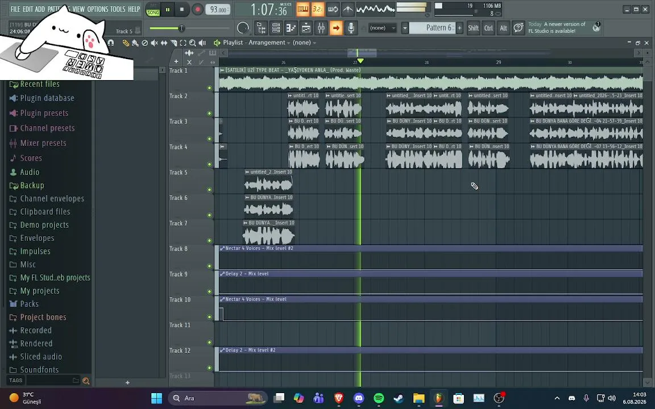Click the Ctrl modifier button
655x409 pixels.
pyautogui.click(x=488, y=28)
